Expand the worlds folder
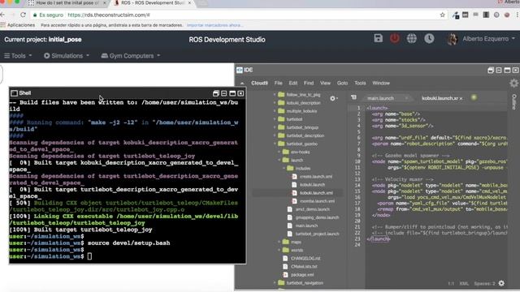 [279, 251]
